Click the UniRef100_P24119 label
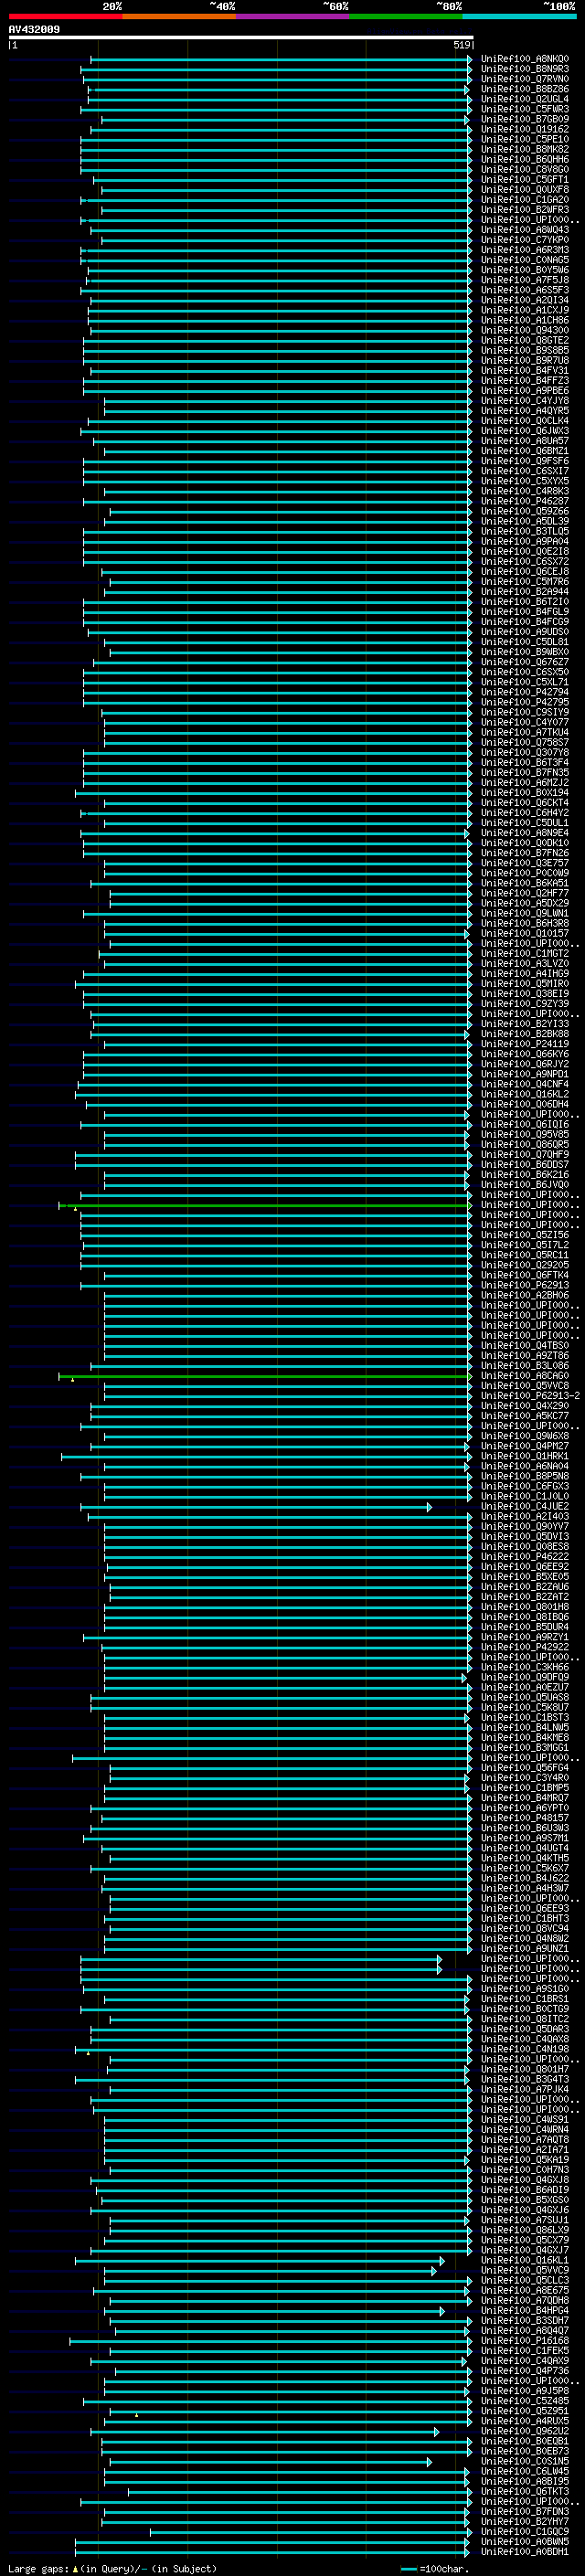Screen dimensions: 585x2576 (x=524, y=1044)
